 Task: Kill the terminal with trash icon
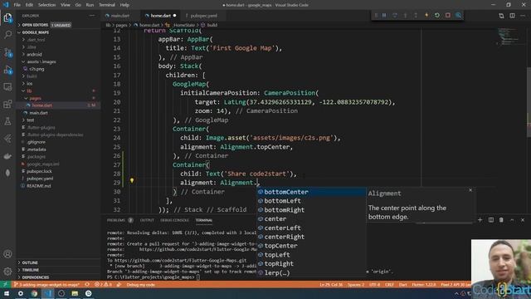point(501,220)
